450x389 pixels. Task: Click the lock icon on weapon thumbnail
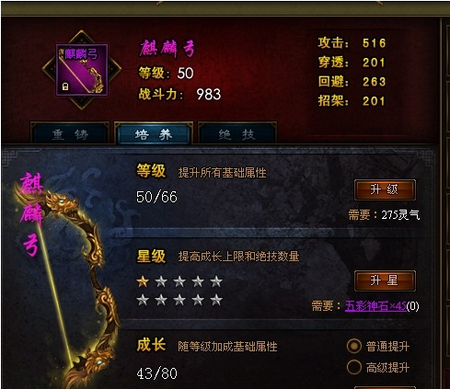pos(65,86)
